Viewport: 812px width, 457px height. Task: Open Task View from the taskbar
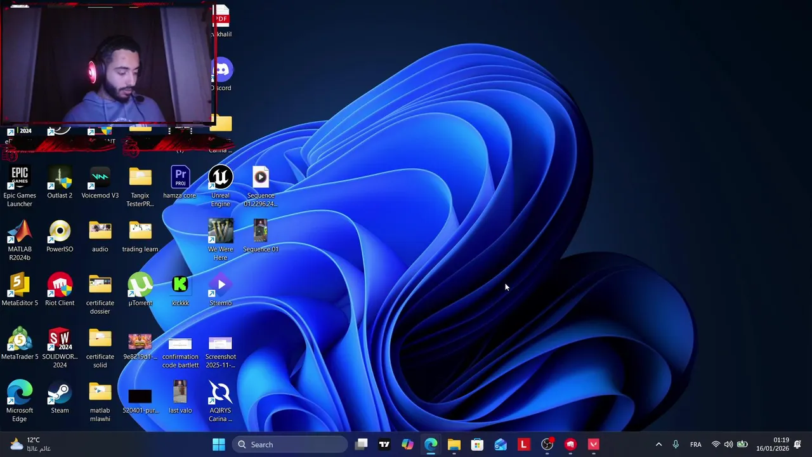(x=361, y=444)
